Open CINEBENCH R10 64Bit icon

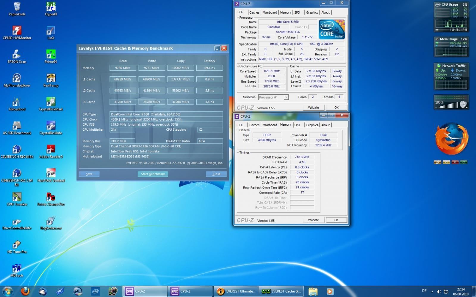click(x=17, y=151)
